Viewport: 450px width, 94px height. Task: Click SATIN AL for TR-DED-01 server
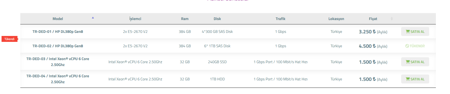[x=415, y=32]
